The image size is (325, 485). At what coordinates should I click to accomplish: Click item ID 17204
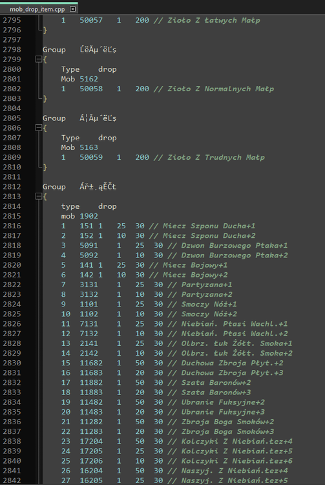pos(91,442)
